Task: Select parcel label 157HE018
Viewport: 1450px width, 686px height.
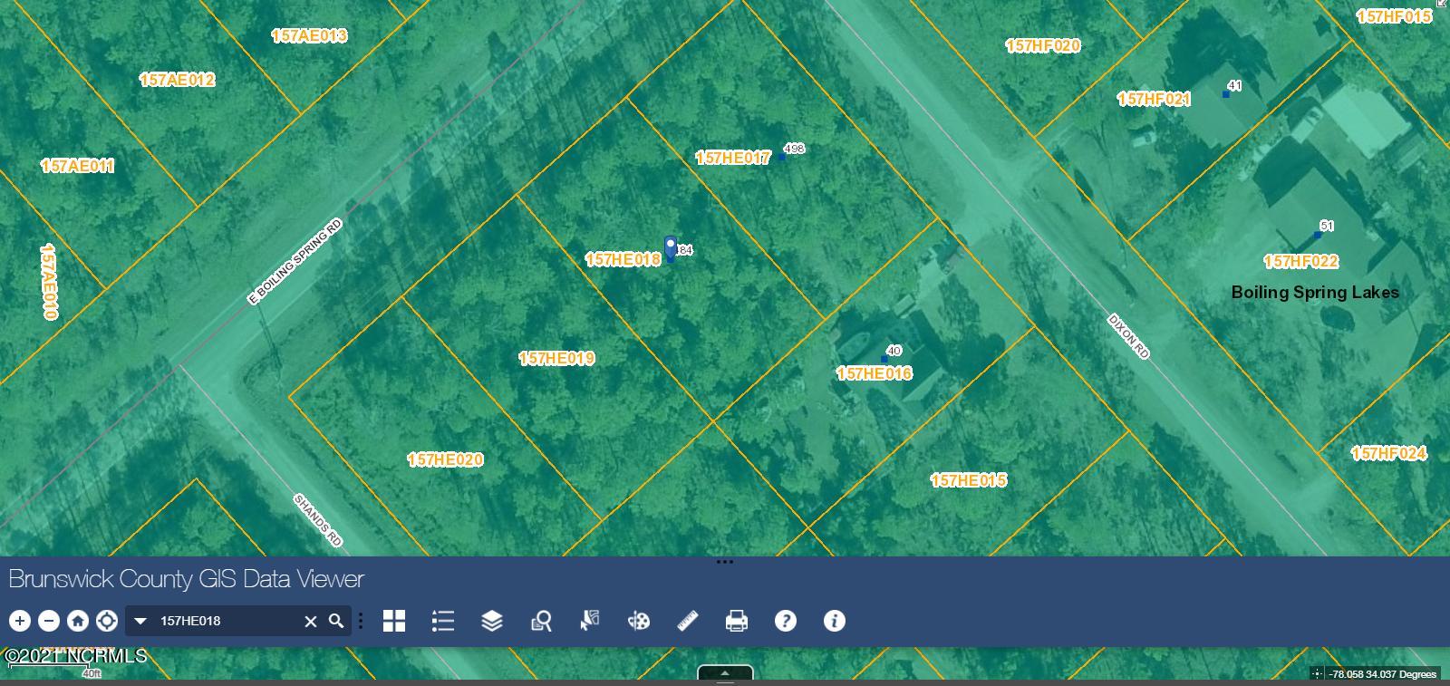Action: pos(623,259)
